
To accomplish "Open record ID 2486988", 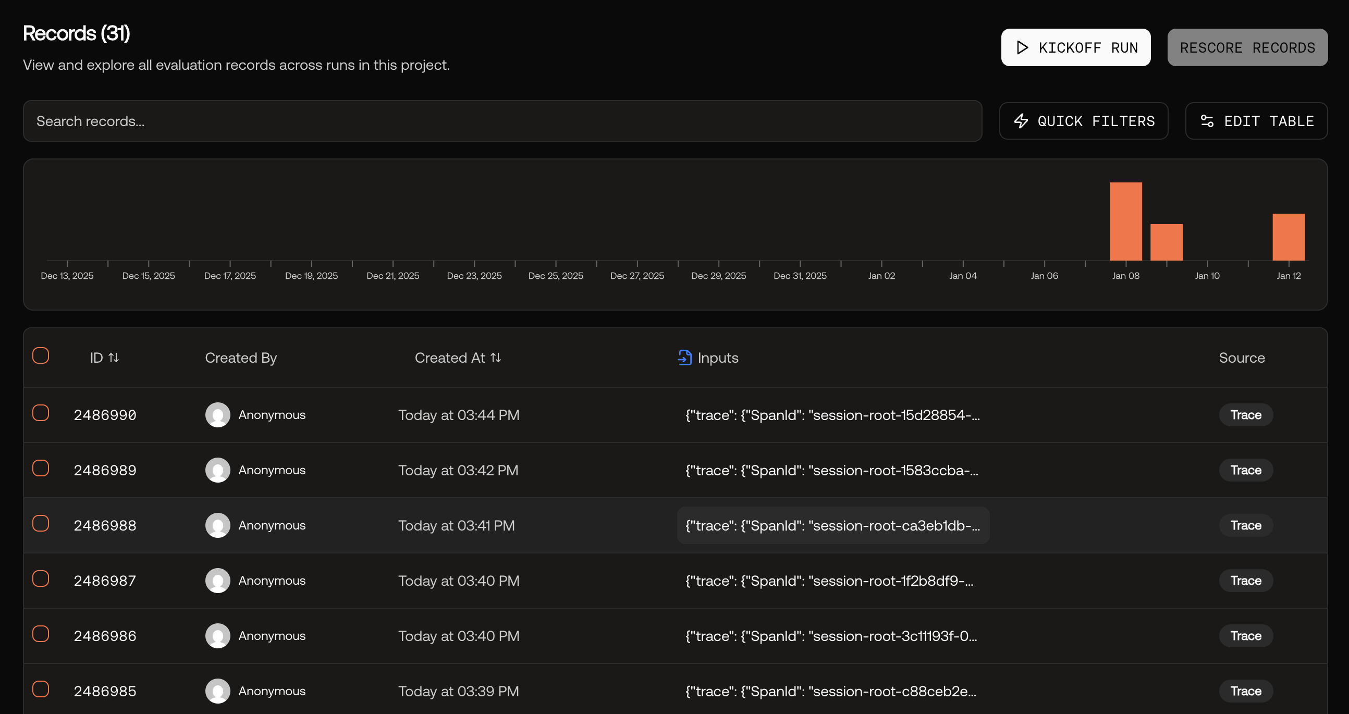I will coord(105,525).
